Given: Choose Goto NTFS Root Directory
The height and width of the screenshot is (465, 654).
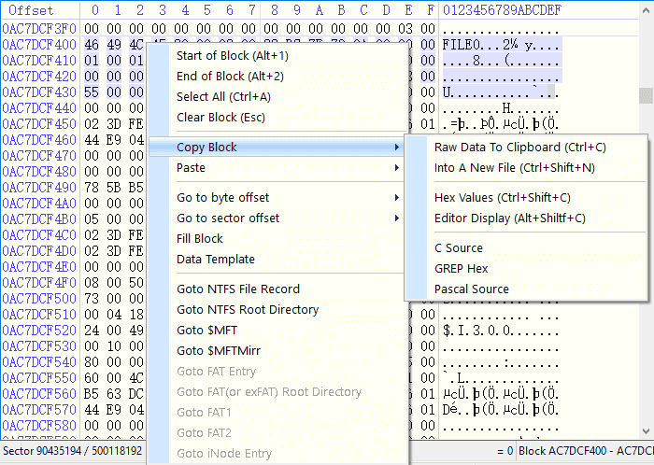Looking at the screenshot, I should (248, 309).
